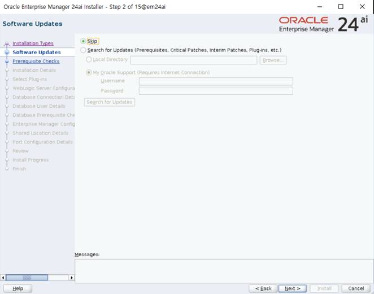This screenshot has height=294, width=374.
Task: Click Shared Location Details step text
Action: pos(40,133)
